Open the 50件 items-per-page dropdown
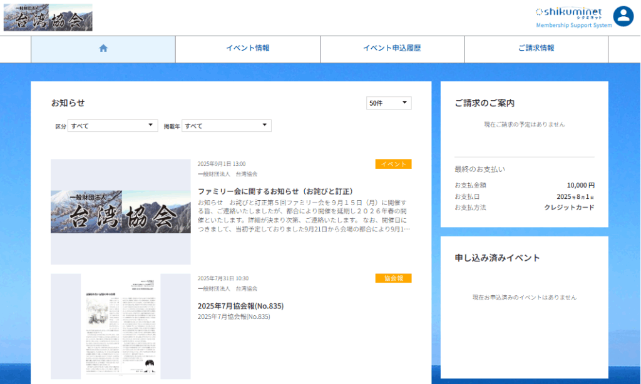 click(388, 103)
